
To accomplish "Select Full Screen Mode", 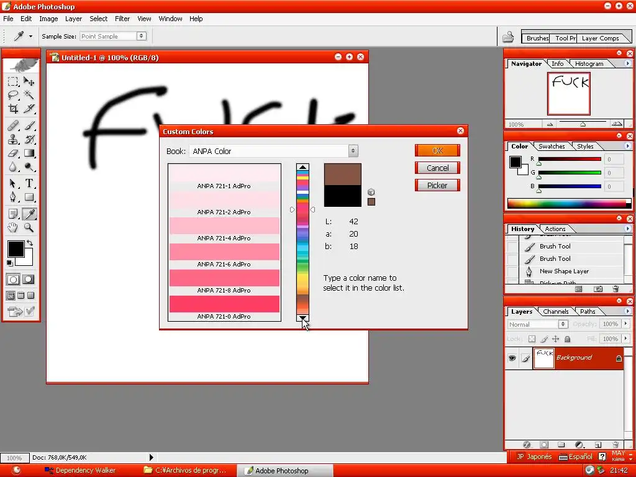I will (x=31, y=296).
